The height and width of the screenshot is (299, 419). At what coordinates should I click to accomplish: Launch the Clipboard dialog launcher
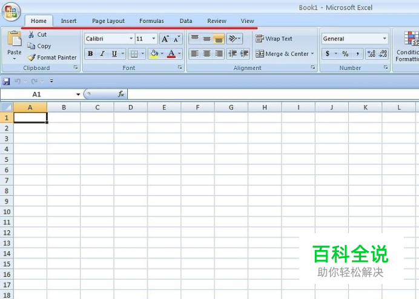76,68
